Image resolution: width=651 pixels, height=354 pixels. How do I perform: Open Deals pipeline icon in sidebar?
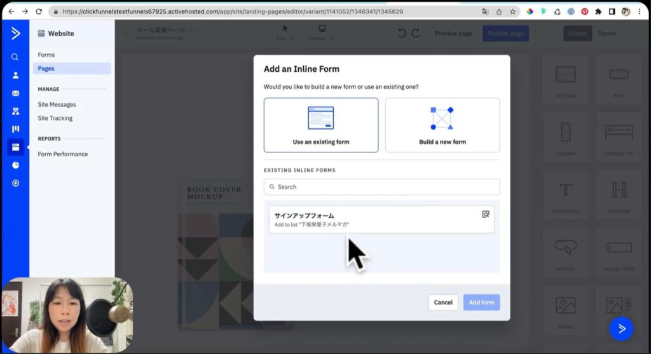click(15, 129)
